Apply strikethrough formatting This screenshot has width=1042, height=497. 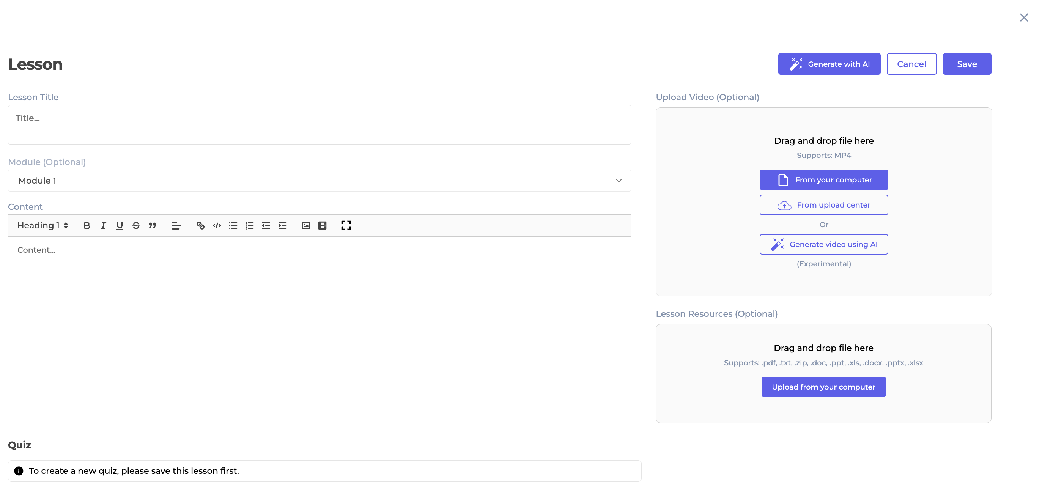pyautogui.click(x=136, y=226)
